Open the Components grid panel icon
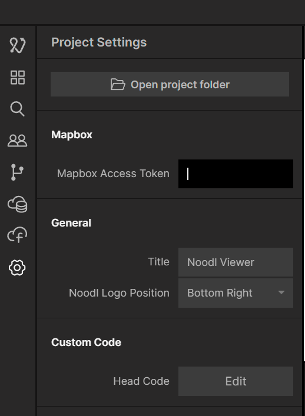This screenshot has width=305, height=416. coord(18,77)
